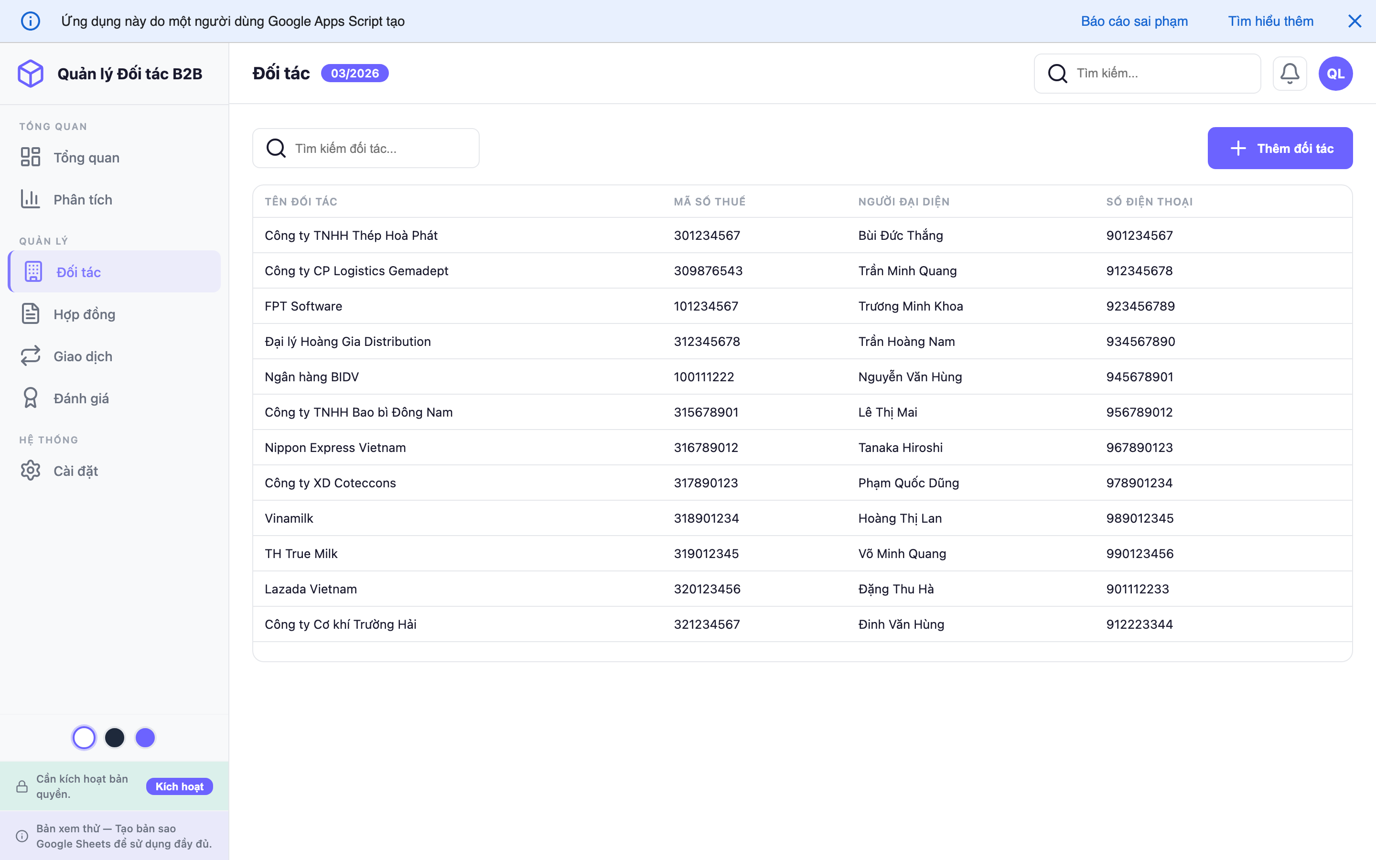The width and height of the screenshot is (1376, 860).
Task: Click the Quản lý Đối tác B2B cube logo
Action: click(x=31, y=73)
